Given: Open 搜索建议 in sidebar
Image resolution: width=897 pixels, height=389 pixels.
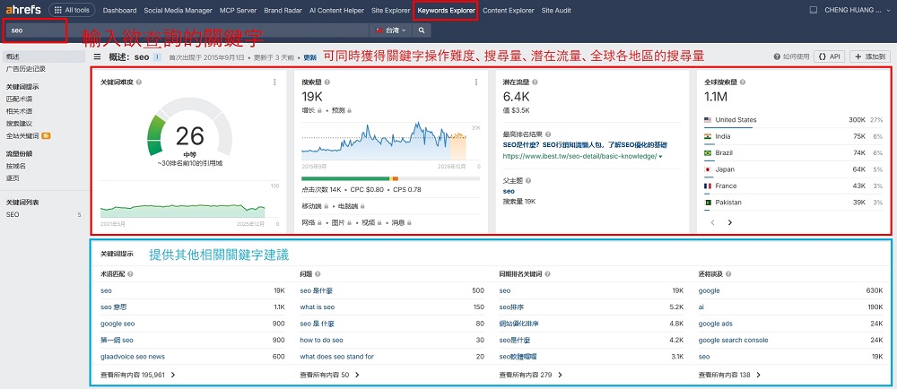Looking at the screenshot, I should click(19, 124).
